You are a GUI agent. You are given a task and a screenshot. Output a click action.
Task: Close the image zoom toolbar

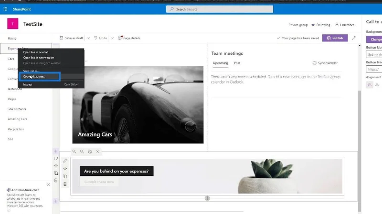click(x=98, y=152)
